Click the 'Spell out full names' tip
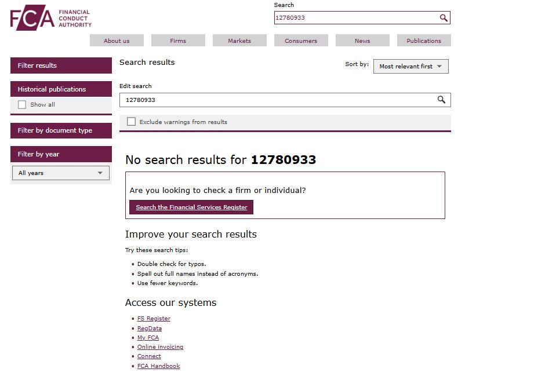Viewport: 545px width, 383px height. (x=198, y=273)
